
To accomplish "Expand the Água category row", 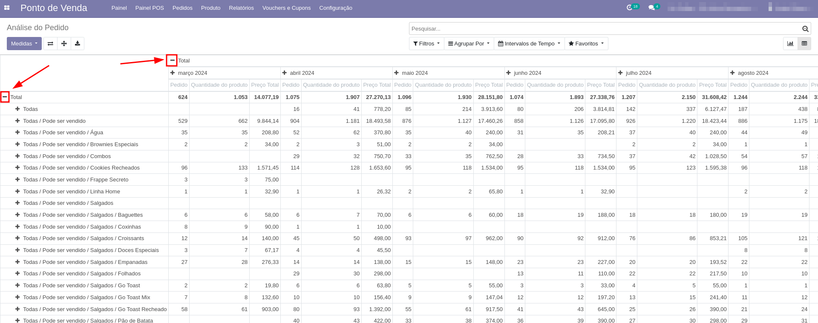I will (x=17, y=132).
